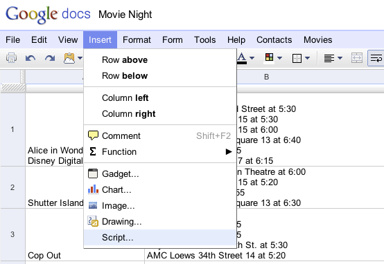Click the Redo arrow icon

[x=50, y=58]
